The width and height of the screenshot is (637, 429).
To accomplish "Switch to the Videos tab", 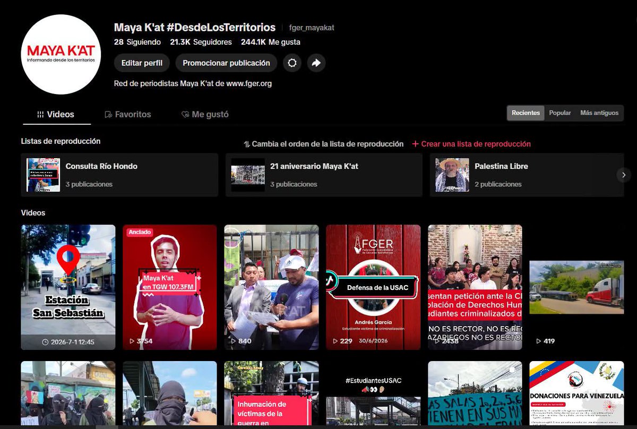I will coord(56,114).
